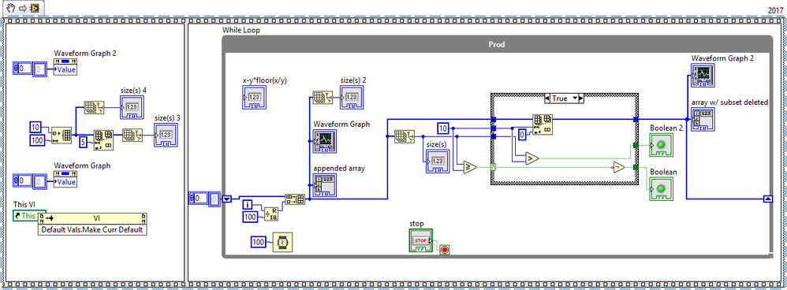
Task: Click the Waveform Graph 2 Value property item
Action: tap(65, 69)
